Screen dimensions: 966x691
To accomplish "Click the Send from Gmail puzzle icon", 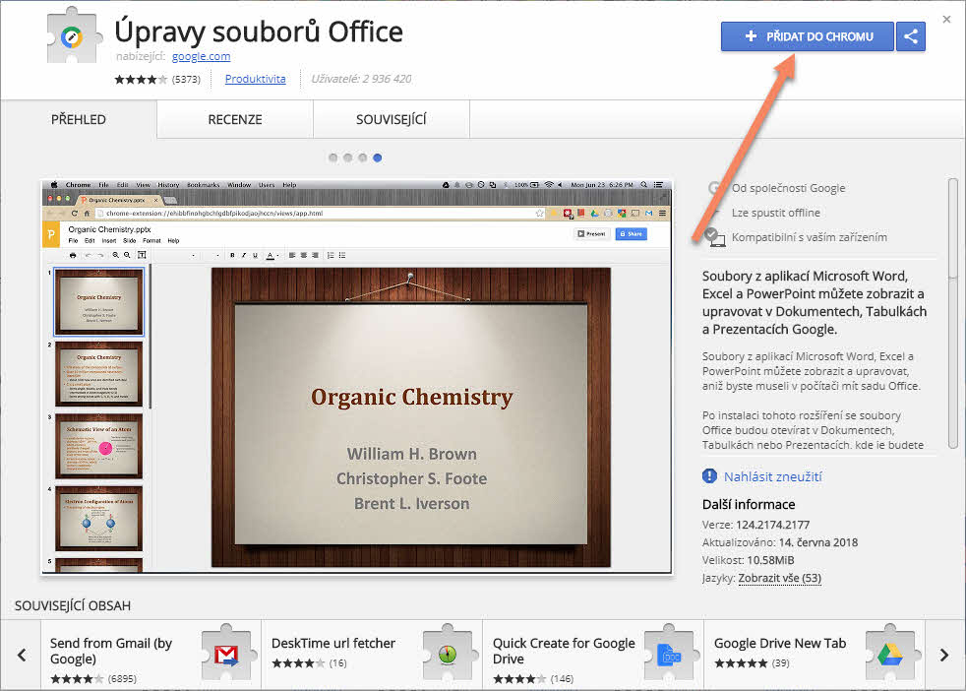I will pos(226,655).
